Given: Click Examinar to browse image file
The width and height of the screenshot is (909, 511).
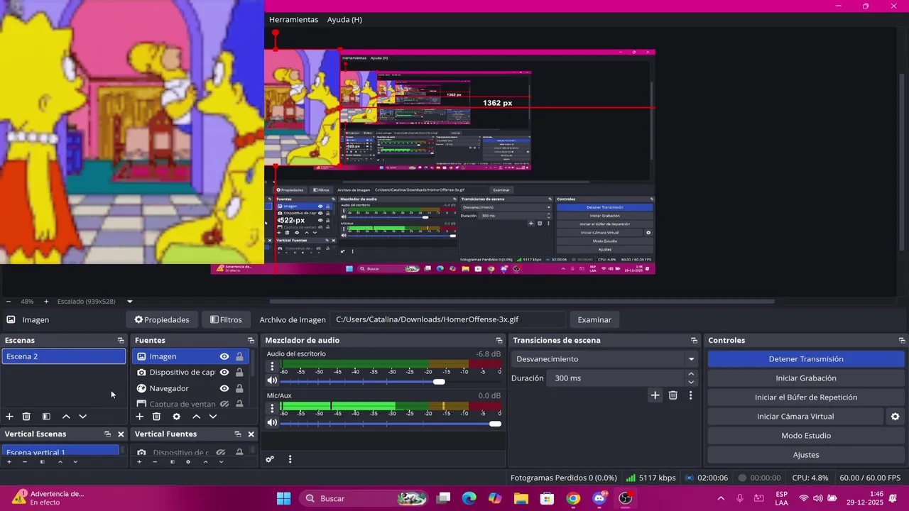Looking at the screenshot, I should coord(594,319).
